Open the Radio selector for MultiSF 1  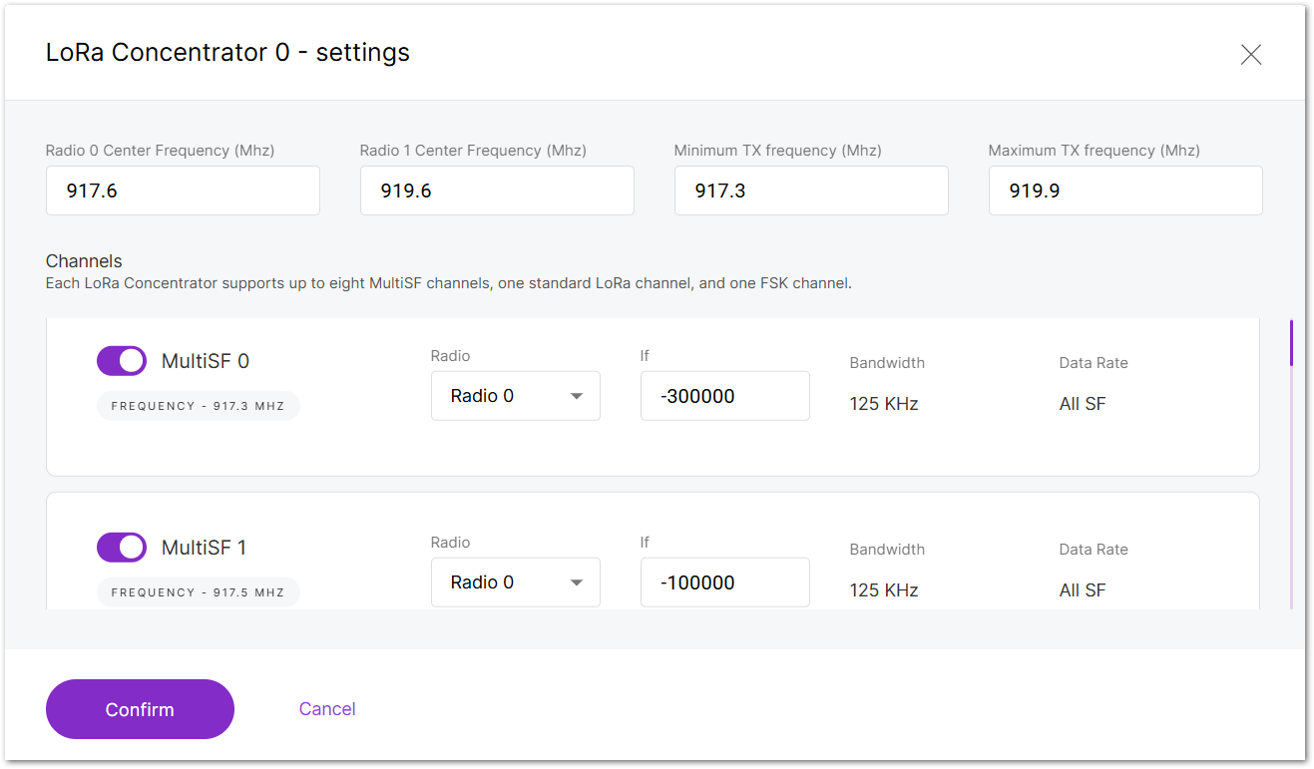(x=515, y=581)
